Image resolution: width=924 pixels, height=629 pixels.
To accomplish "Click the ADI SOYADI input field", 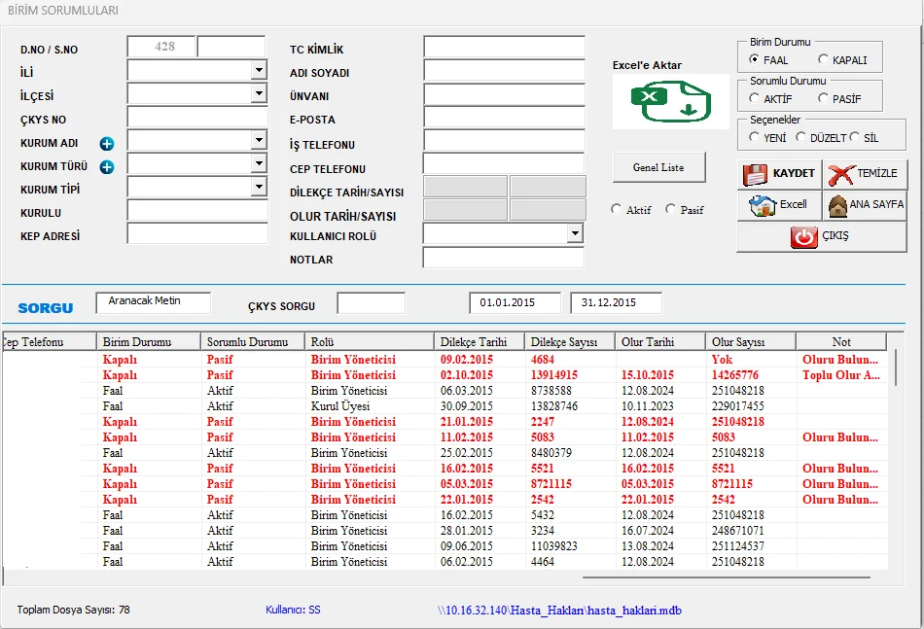I will [x=504, y=70].
